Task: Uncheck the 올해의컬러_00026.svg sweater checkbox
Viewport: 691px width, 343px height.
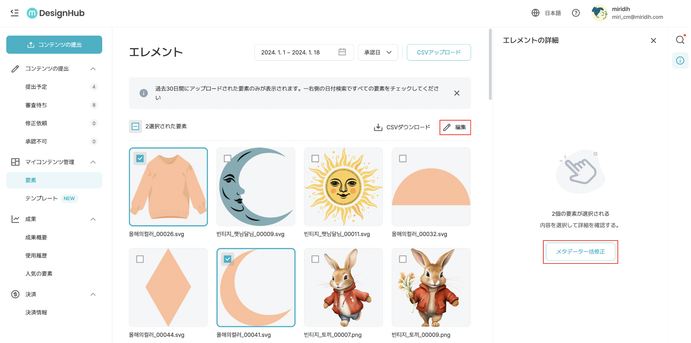Action: (140, 158)
